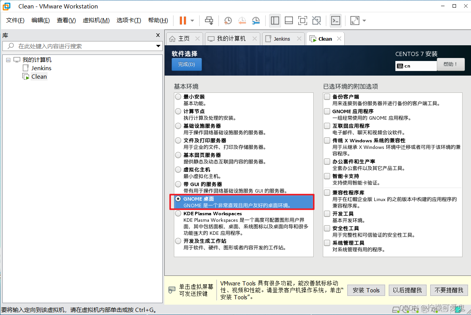471x315 pixels.
Task: Check the 智能卡支持 checkbox
Action: tap(327, 176)
